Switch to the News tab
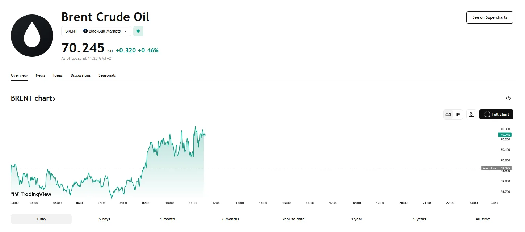 click(40, 75)
